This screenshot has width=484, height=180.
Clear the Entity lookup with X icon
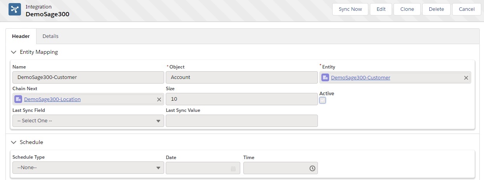[x=466, y=78]
